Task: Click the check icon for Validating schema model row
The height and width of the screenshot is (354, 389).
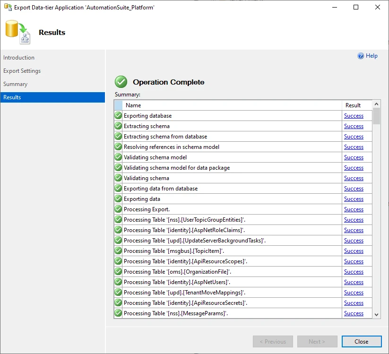Action: 118,157
